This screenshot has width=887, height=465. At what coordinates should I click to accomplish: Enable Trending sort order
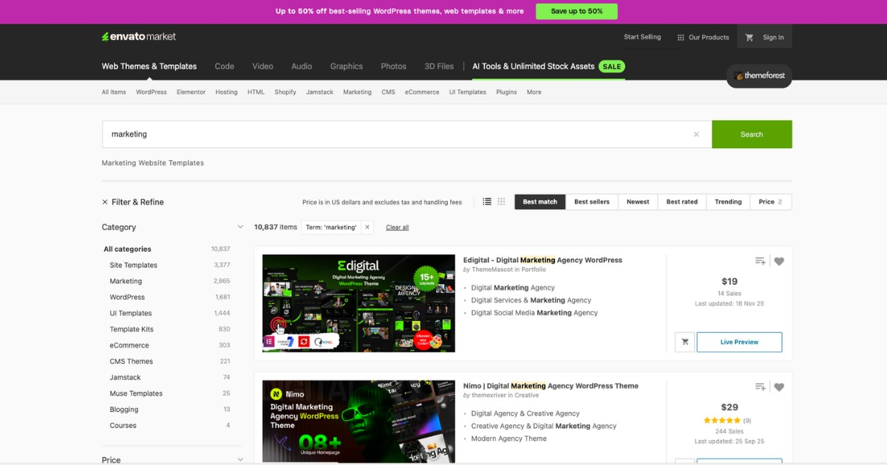coord(727,201)
